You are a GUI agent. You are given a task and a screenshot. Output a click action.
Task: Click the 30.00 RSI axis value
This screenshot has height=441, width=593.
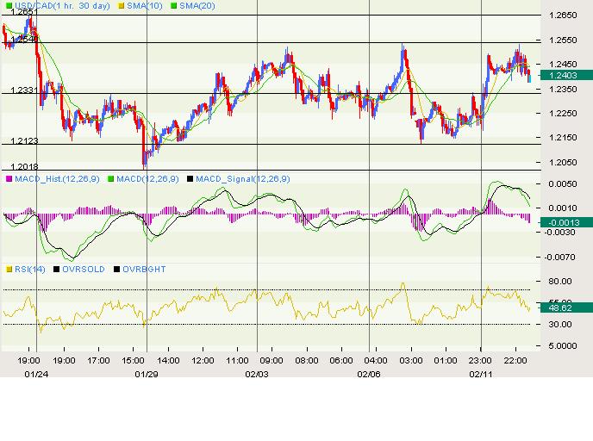[560, 324]
